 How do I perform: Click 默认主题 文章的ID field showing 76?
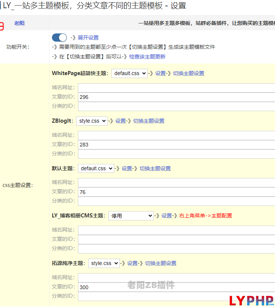pos(176,192)
